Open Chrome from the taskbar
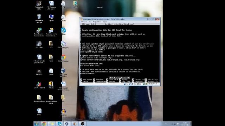The image size is (225, 126). 44,124
